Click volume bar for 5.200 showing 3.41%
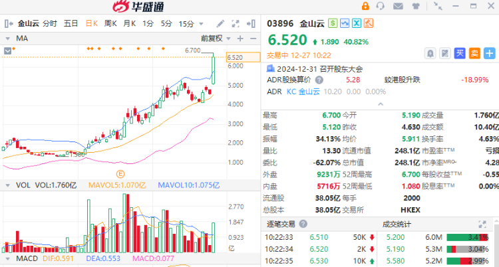 (x=468, y=237)
